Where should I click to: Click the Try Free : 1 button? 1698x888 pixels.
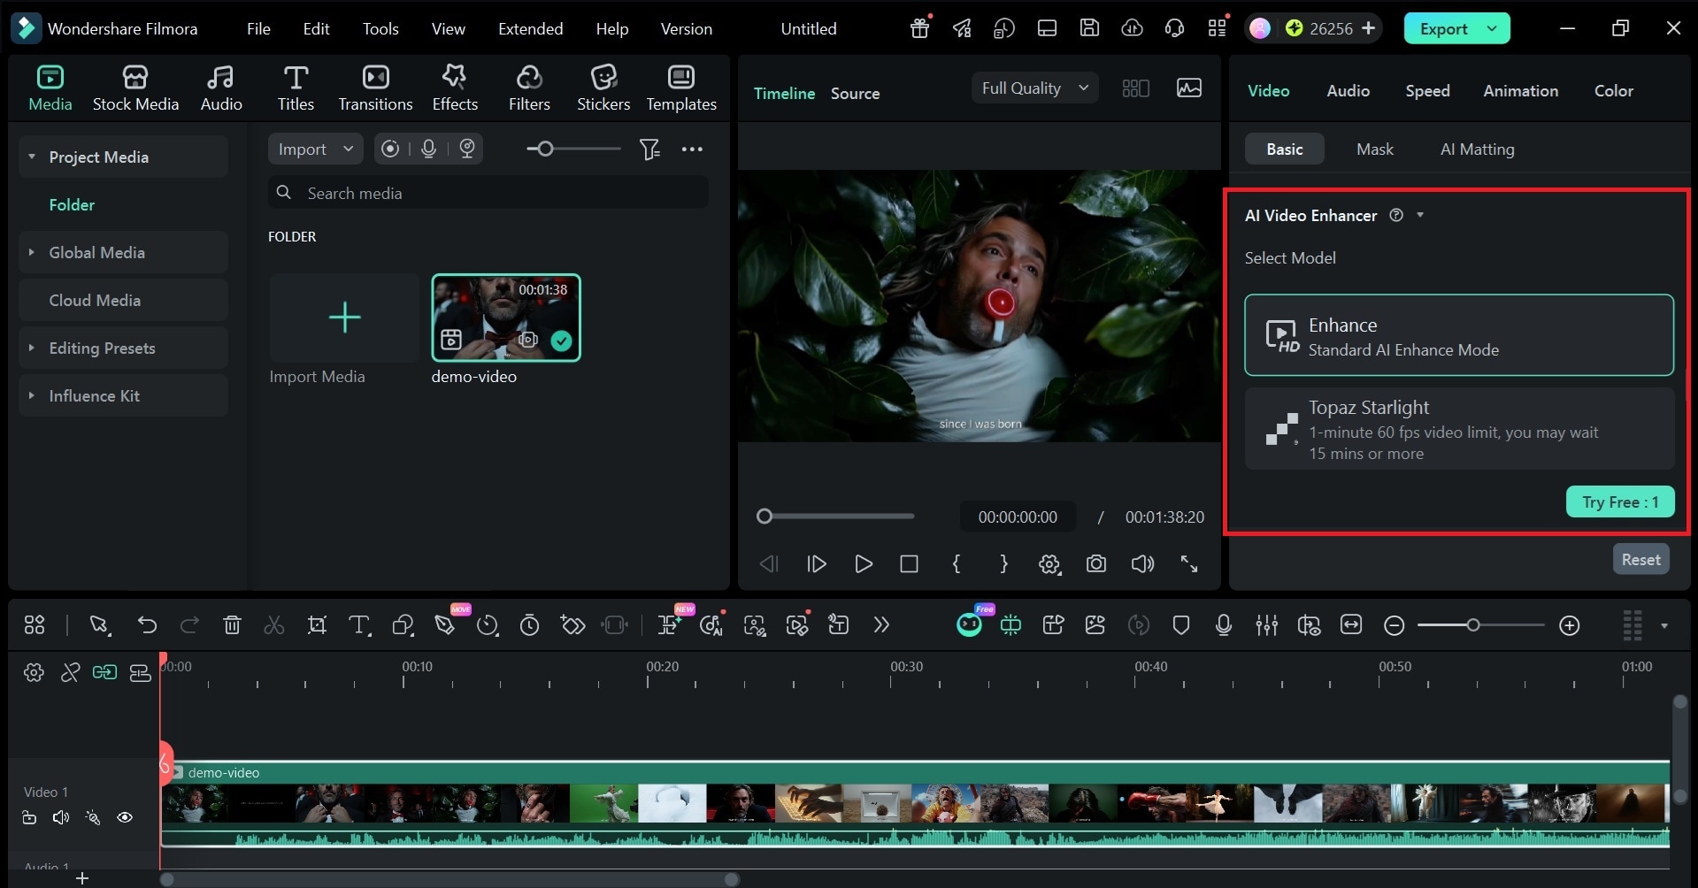(1619, 501)
